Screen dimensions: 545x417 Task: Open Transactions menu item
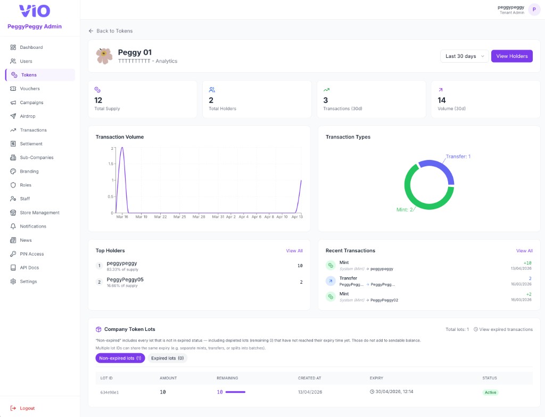pyautogui.click(x=40, y=130)
